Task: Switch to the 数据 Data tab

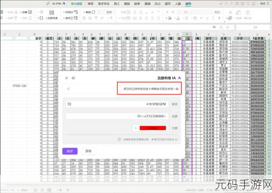Action: click(x=147, y=4)
